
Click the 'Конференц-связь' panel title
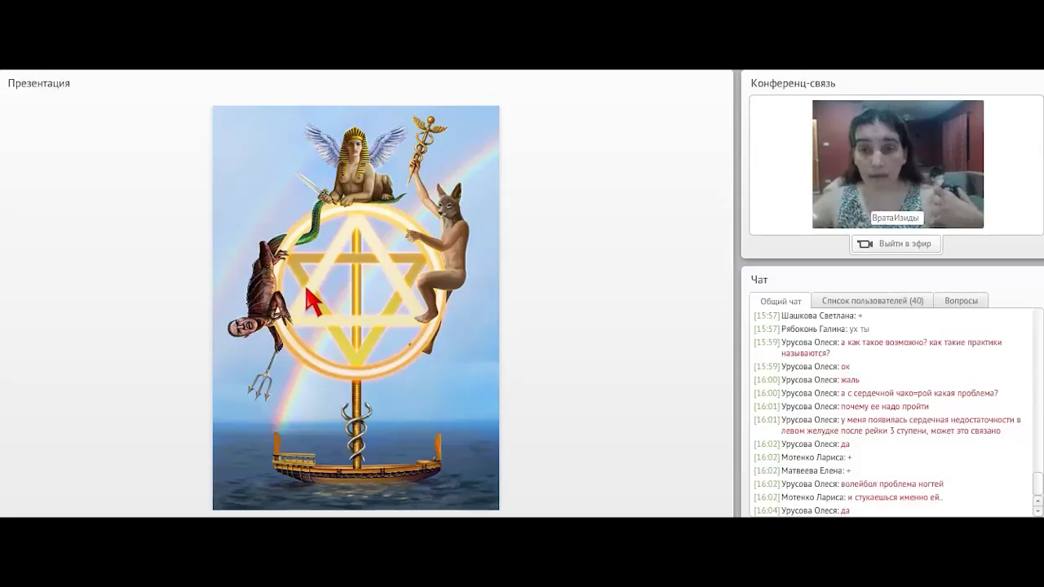click(x=793, y=83)
